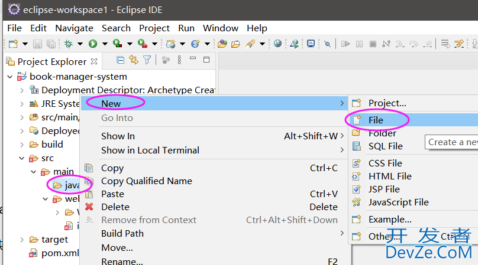Click the Open Terminal monitor icon
Viewport: 478px width, 265px height.
(x=311, y=44)
